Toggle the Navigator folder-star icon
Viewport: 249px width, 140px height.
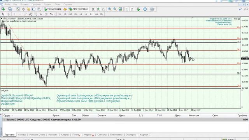28,9
